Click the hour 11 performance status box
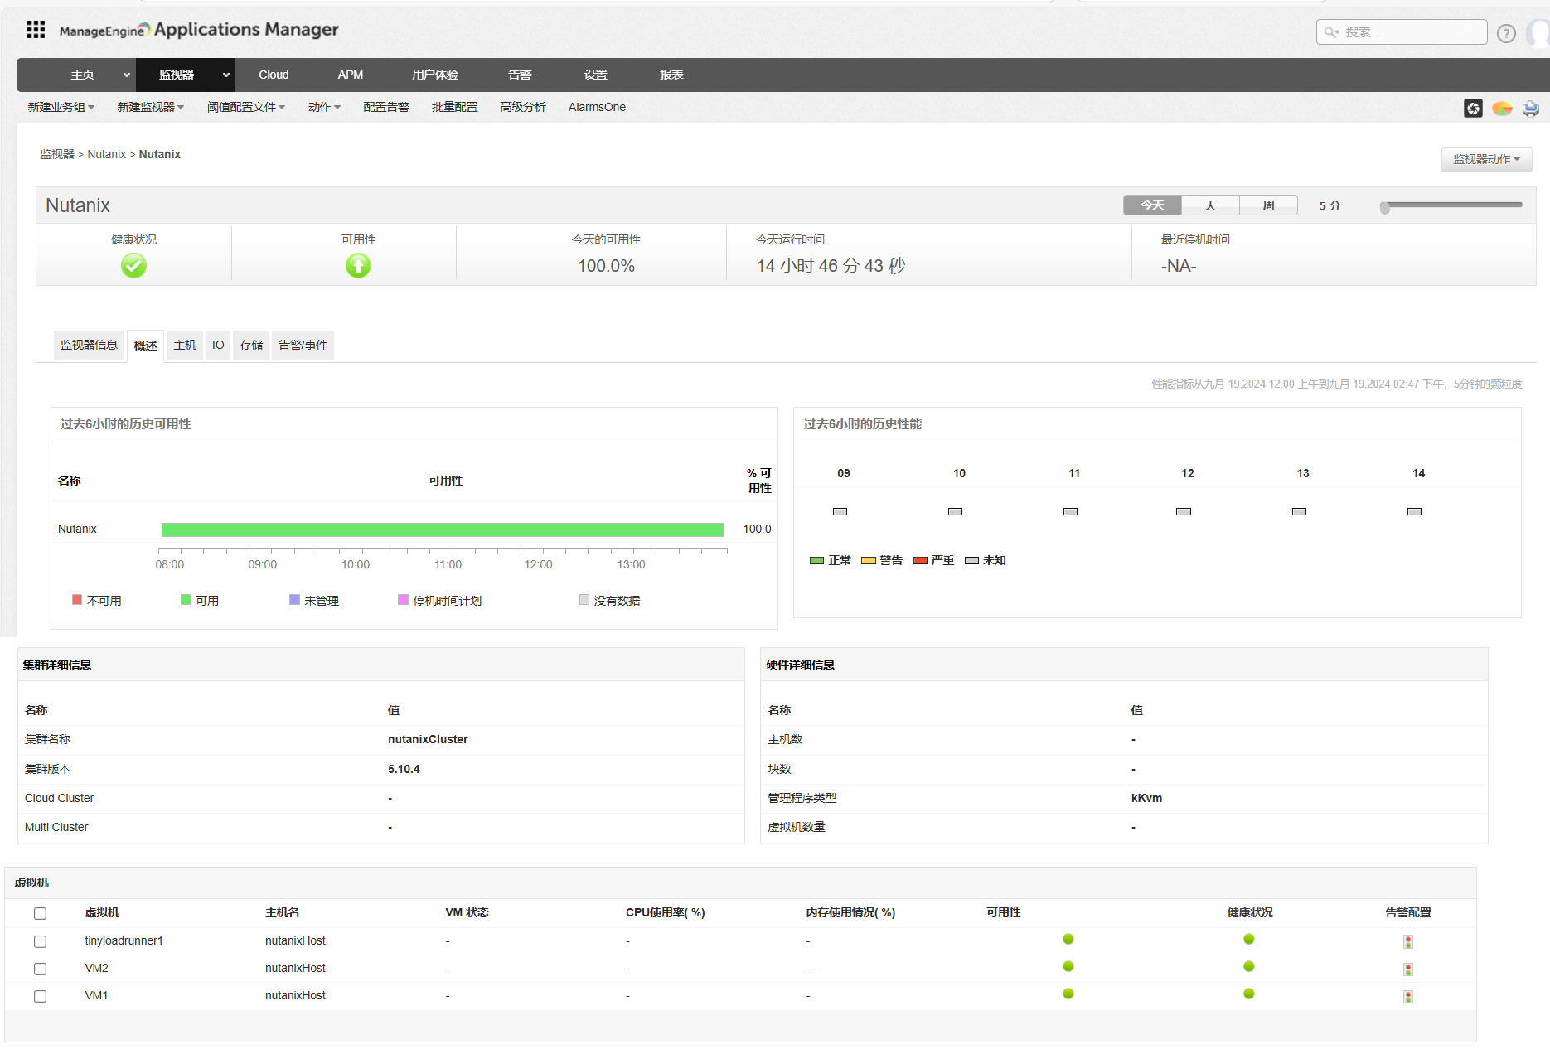The image size is (1550, 1054). 1070,512
